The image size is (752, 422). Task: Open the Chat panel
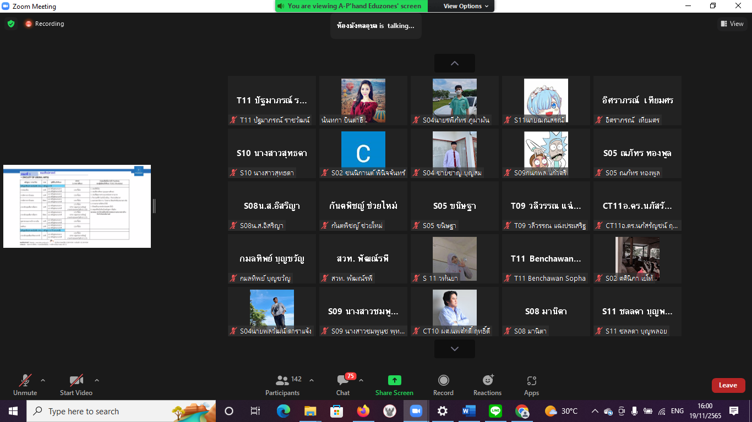pyautogui.click(x=343, y=385)
